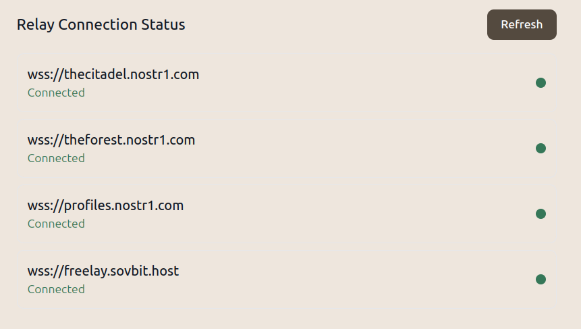Click the Relay Connection Status heading
Viewport: 581px width, 329px height.
(x=101, y=25)
